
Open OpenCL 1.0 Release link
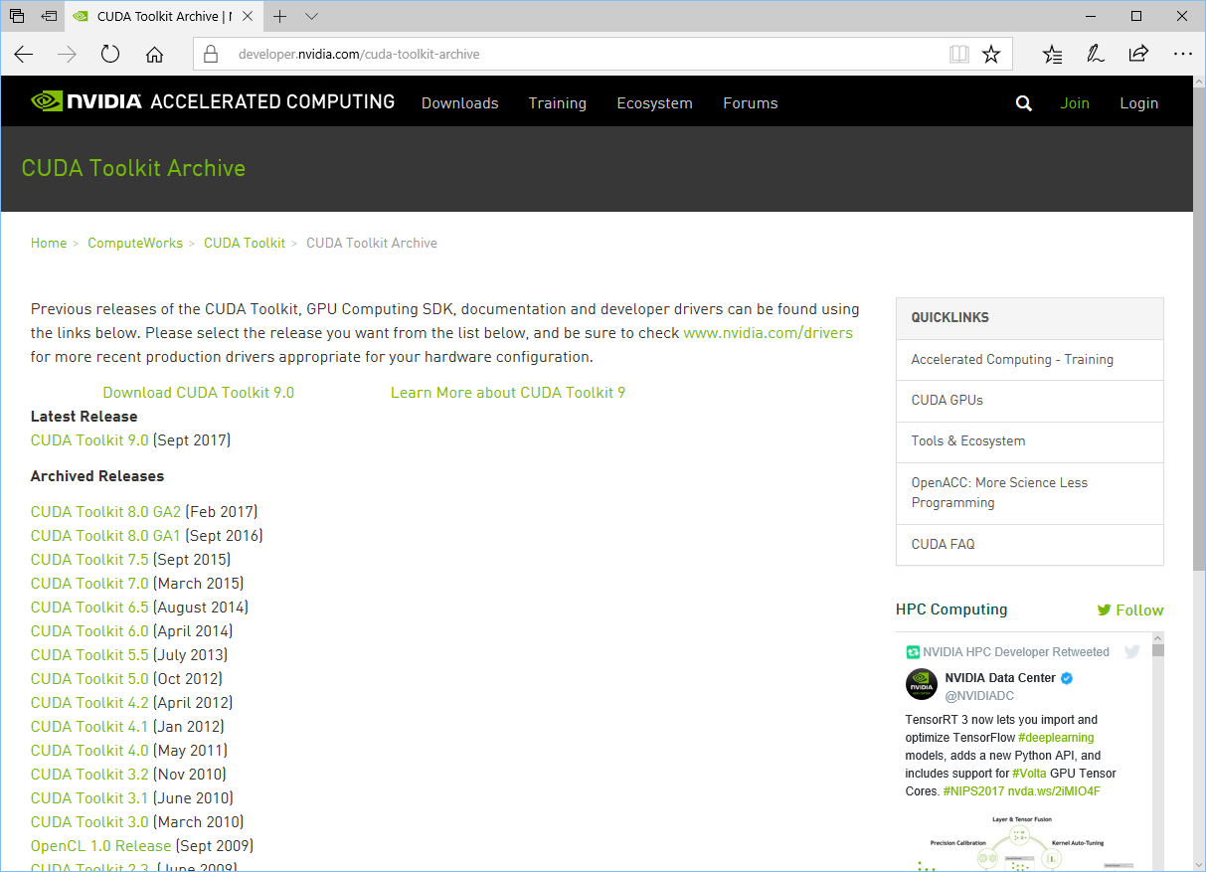[x=101, y=846]
